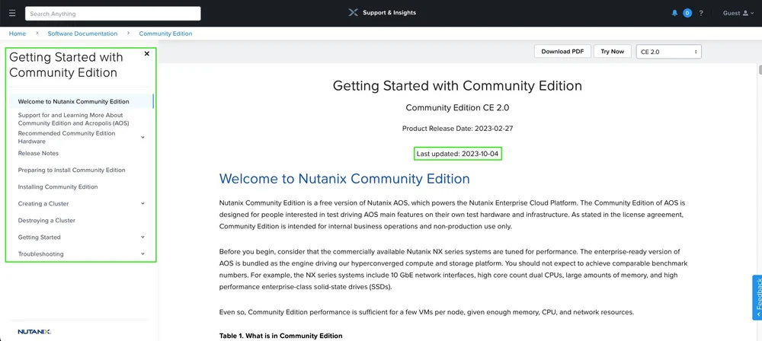Open Software Documentation breadcrumb

[82, 33]
